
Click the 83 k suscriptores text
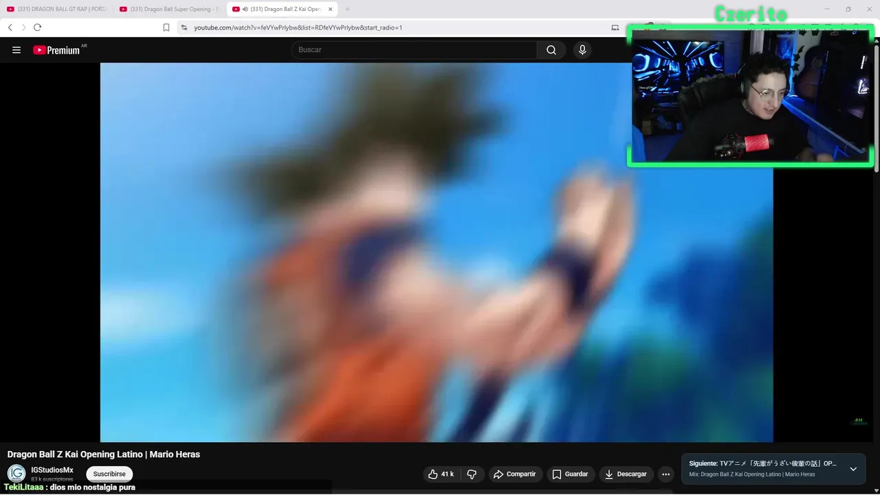tap(52, 479)
